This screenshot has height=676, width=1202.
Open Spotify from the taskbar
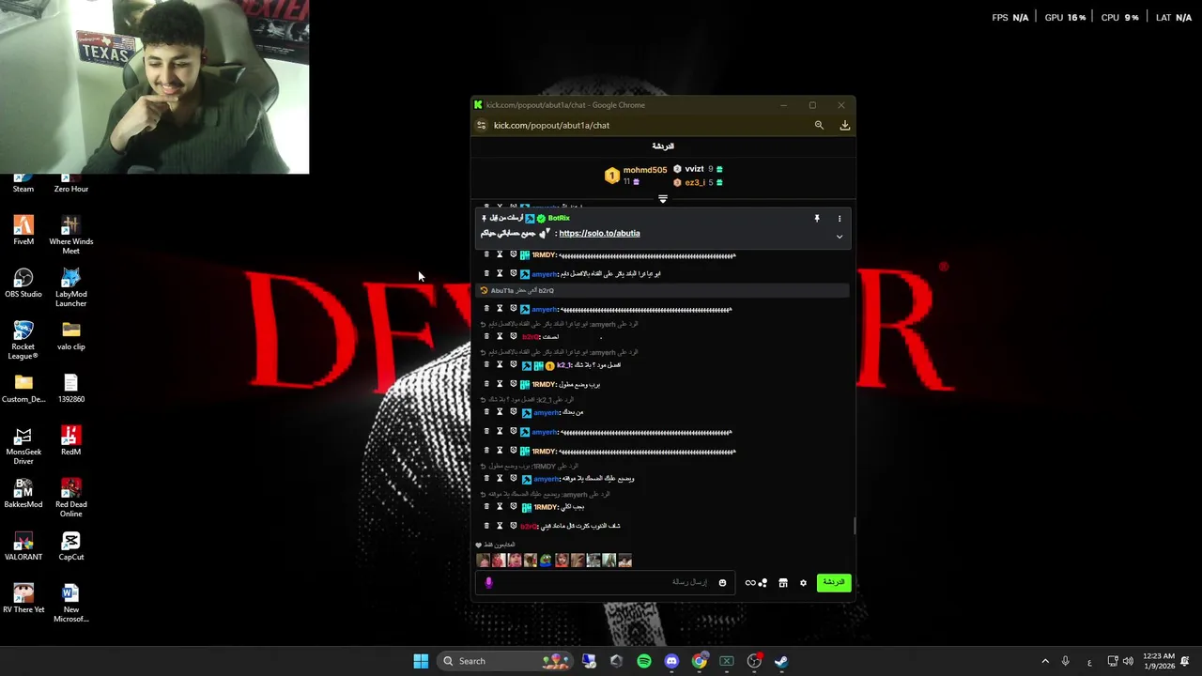644,661
